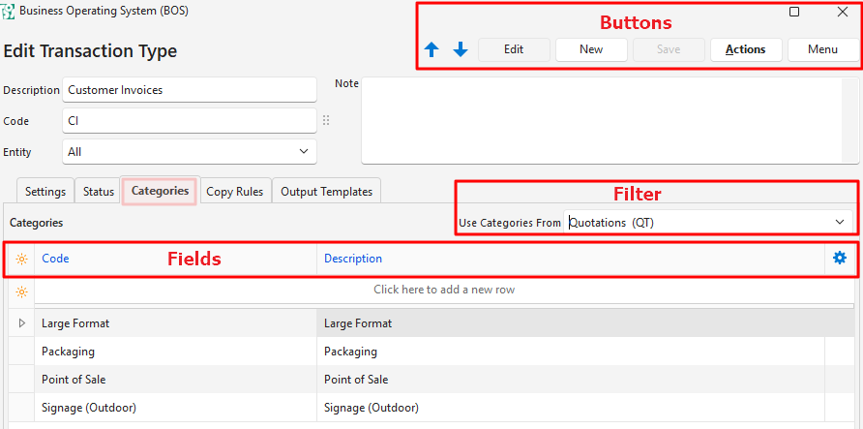Viewport: 863px width, 429px height.
Task: Open the Use Categories From dropdown
Action: (x=838, y=223)
